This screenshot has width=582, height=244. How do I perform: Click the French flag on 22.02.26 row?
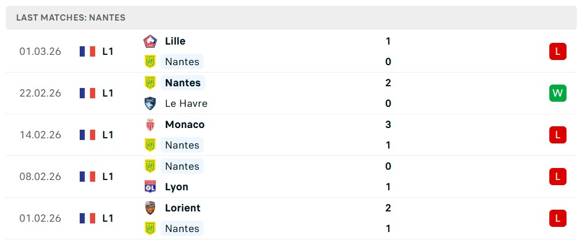(87, 93)
